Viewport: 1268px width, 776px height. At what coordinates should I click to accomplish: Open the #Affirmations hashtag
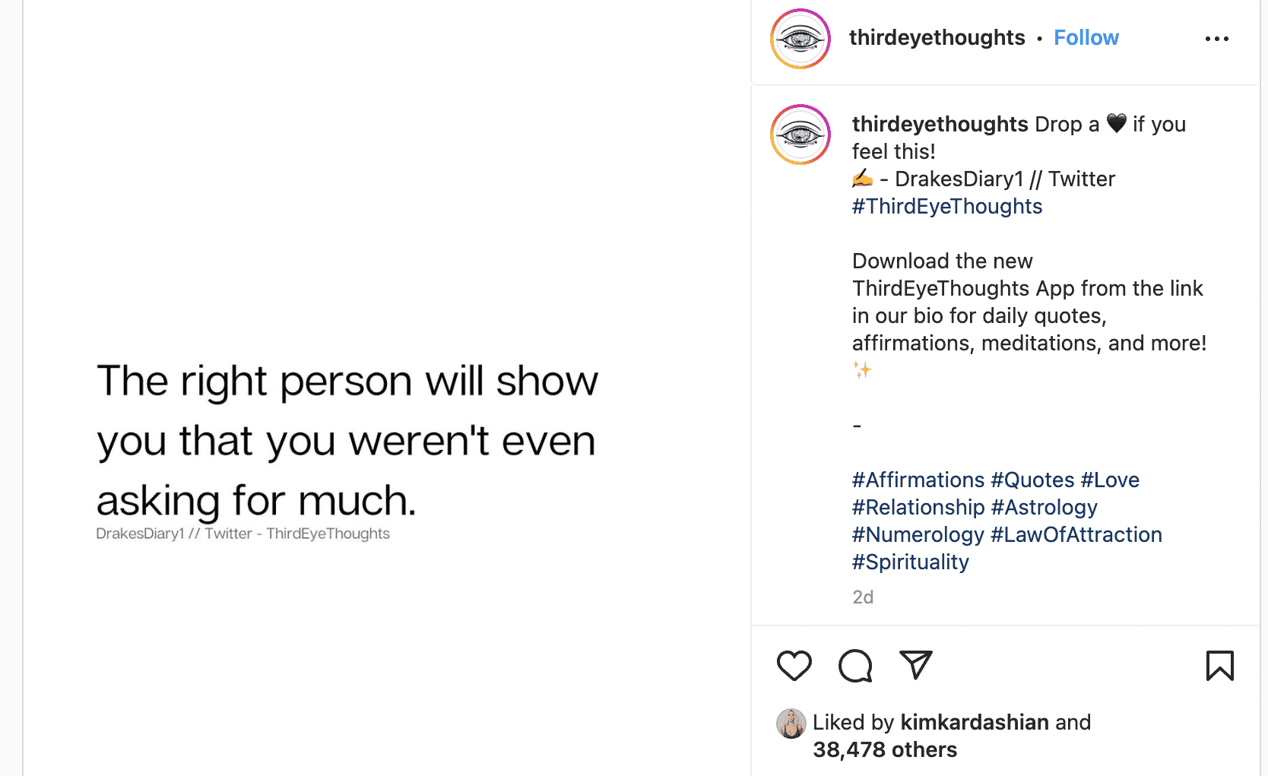tap(918, 480)
